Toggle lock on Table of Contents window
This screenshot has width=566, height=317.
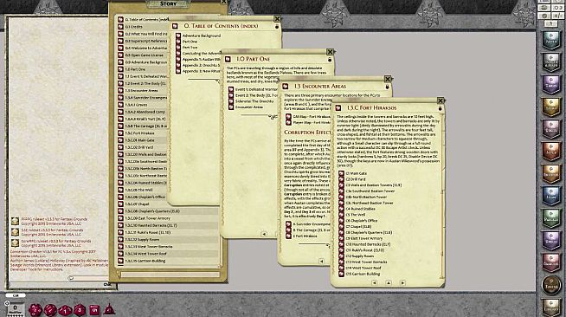[x=277, y=26]
